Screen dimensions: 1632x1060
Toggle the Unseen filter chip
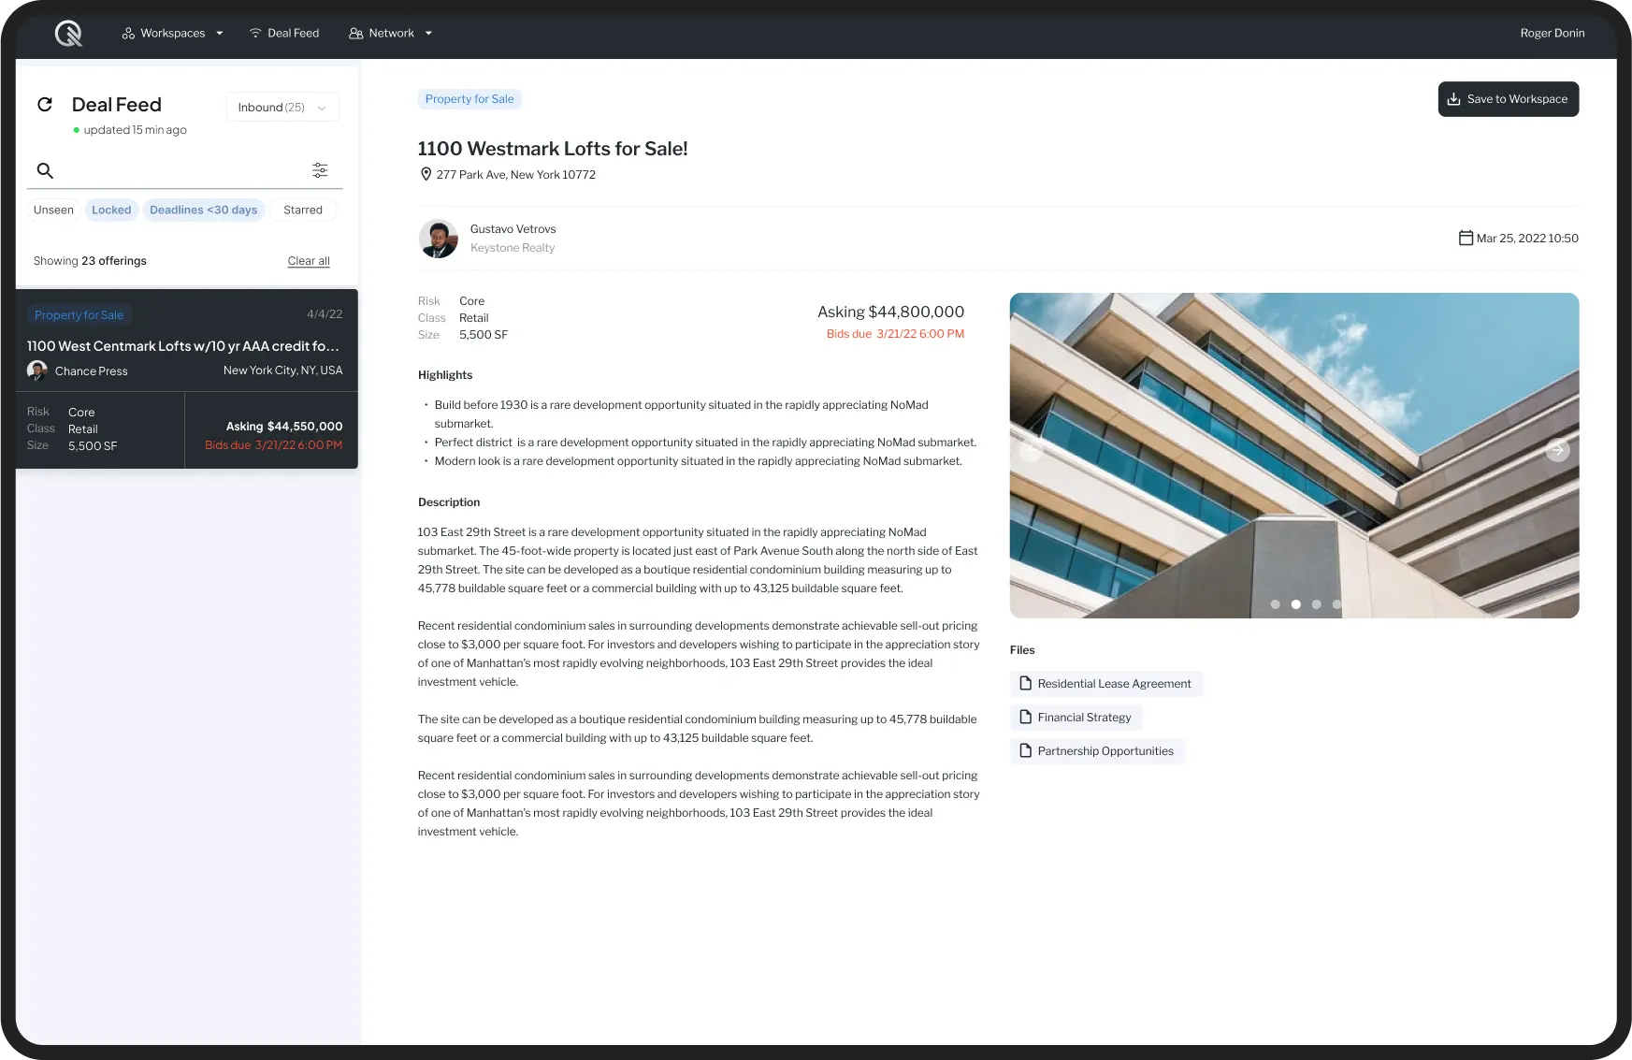click(53, 210)
